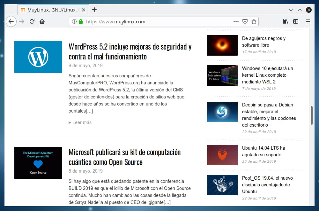Close the MuyLinux tab
Image resolution: width=319 pixels, height=211 pixels.
pos(84,10)
